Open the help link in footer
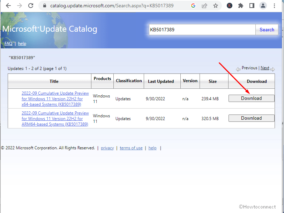Viewport: 284px width, 213px height. [152, 148]
